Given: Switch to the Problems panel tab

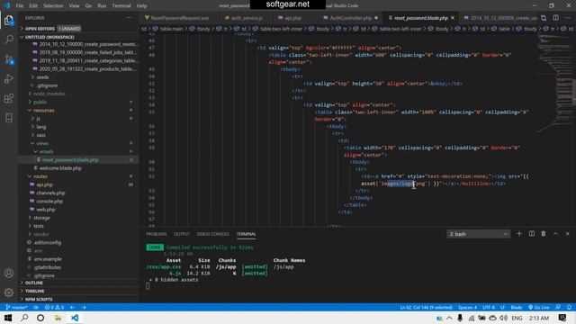Looking at the screenshot, I should [157, 234].
